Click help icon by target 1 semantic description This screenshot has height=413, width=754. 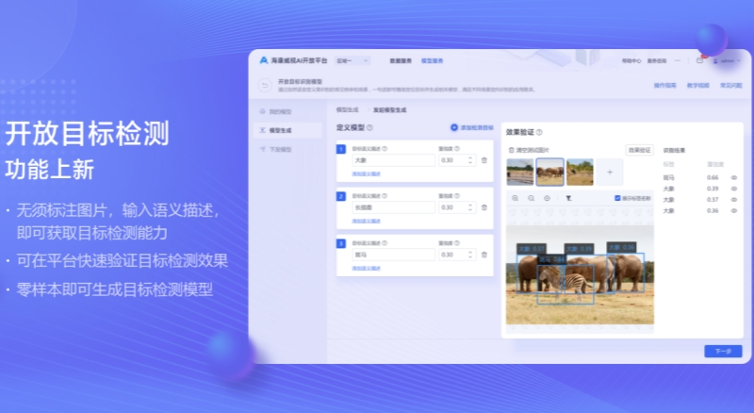[385, 149]
